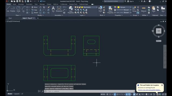Click the Erase tool icon
Screen dimensions: 172x96
48,7
